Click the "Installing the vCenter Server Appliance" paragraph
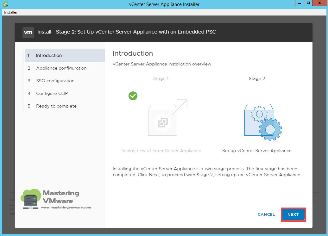Image resolution: width=328 pixels, height=236 pixels. pos(207,171)
